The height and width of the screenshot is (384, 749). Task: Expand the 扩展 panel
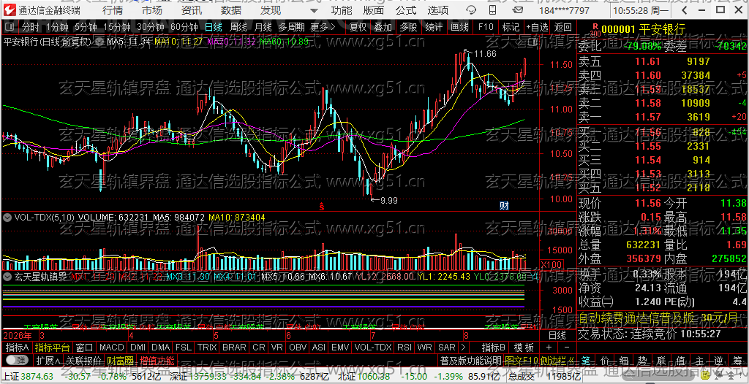[x=48, y=360]
